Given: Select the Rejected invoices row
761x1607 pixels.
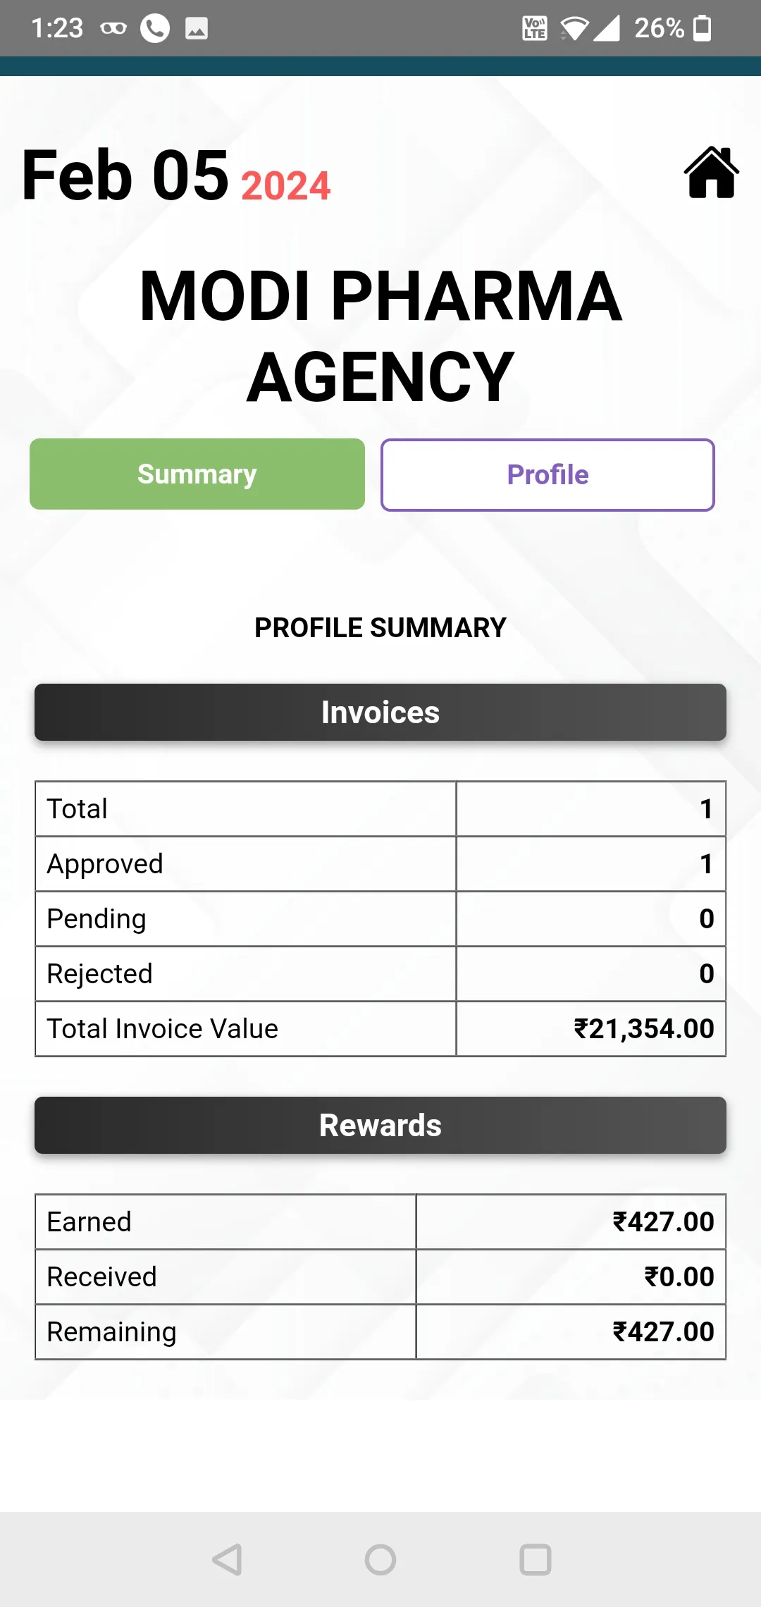Looking at the screenshot, I should point(380,973).
